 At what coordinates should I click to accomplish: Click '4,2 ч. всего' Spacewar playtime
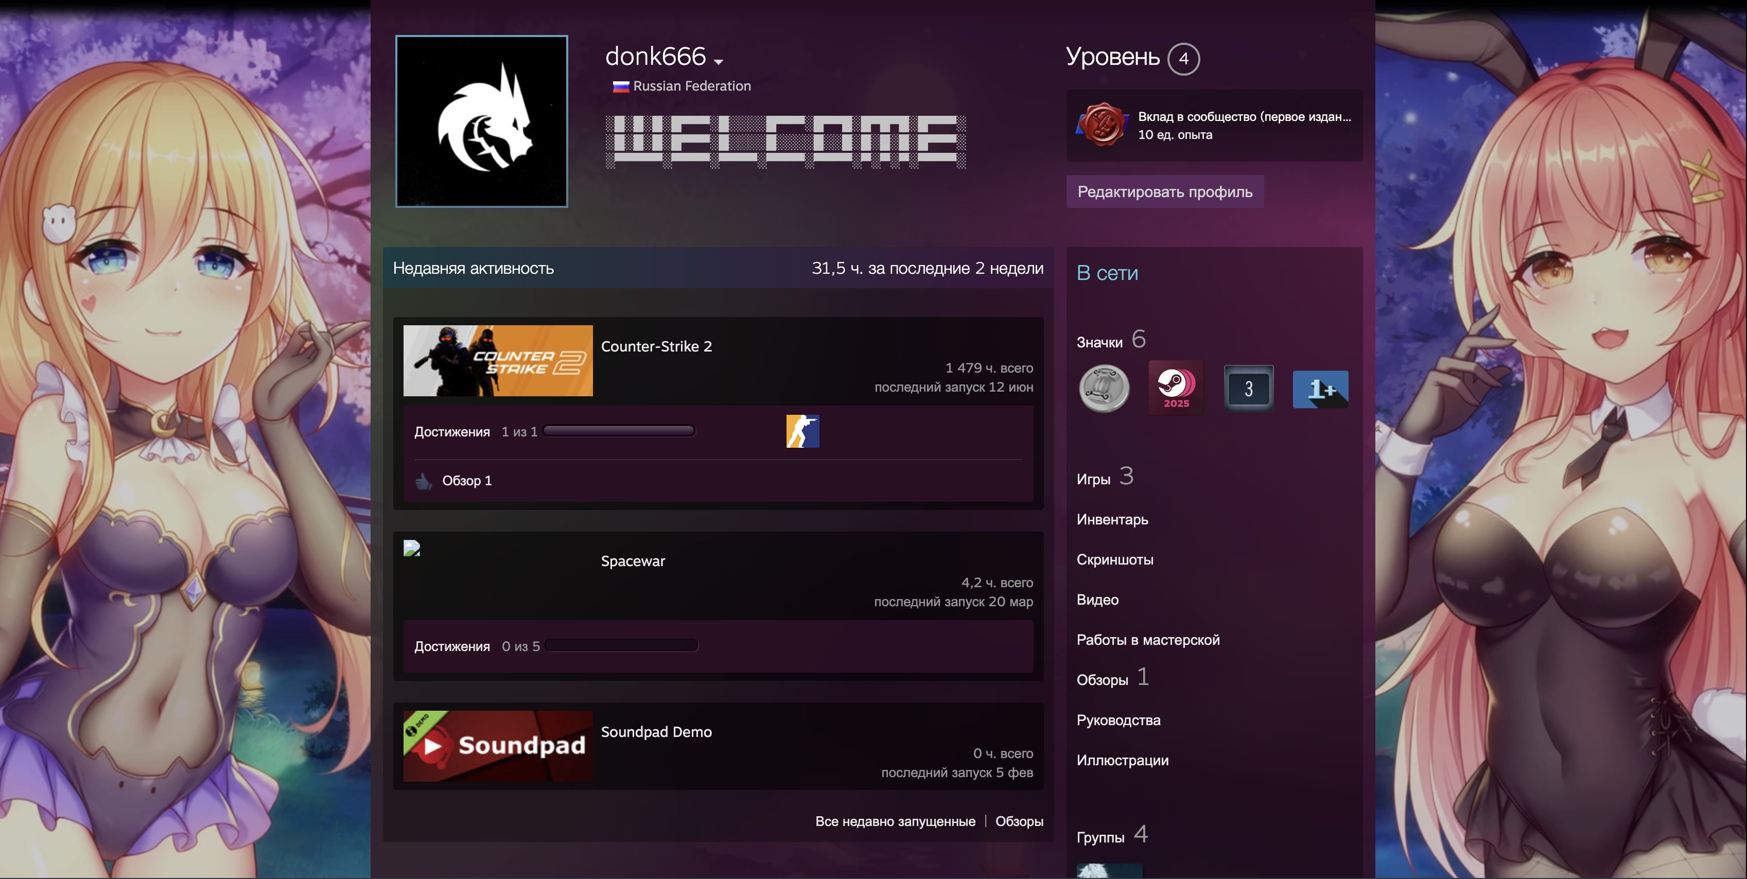[997, 583]
